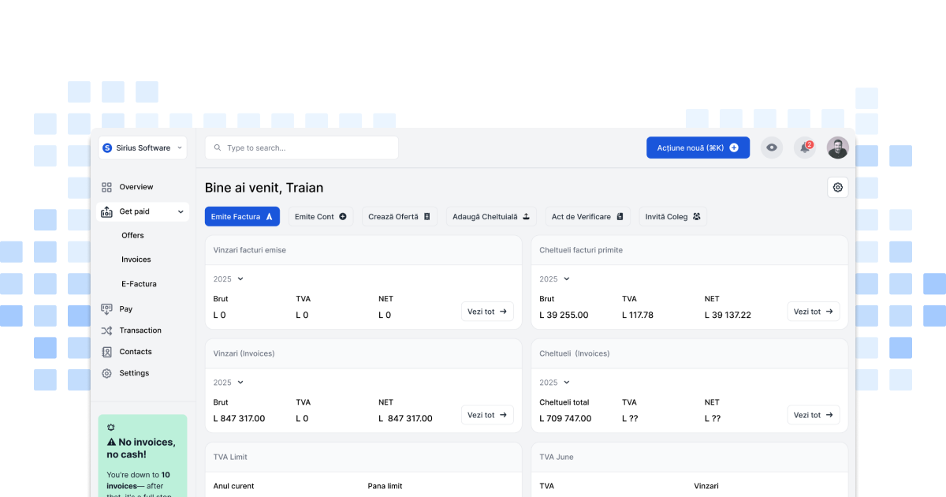Image resolution: width=946 pixels, height=497 pixels.
Task: Select the Pay icon in sidebar
Action: (106, 309)
